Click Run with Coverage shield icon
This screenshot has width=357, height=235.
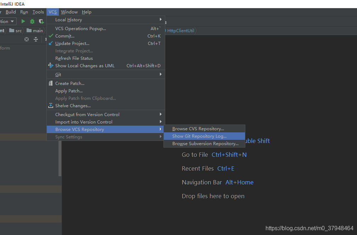[x=41, y=21]
